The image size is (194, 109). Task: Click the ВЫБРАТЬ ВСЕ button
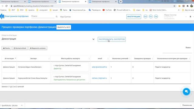[64, 27]
